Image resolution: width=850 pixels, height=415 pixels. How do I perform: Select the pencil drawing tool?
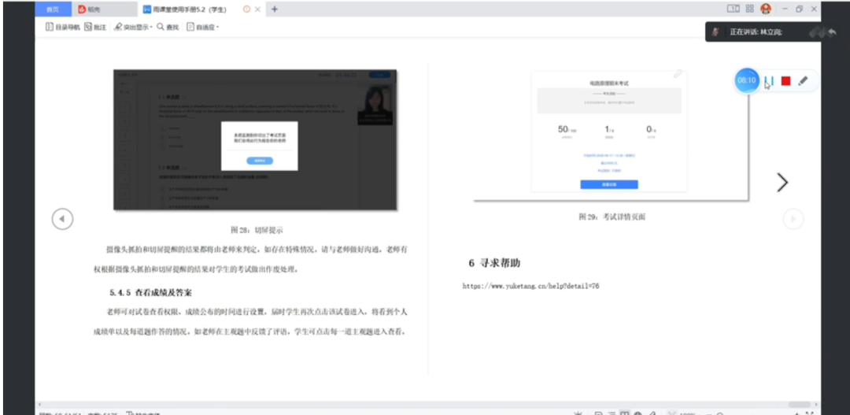[x=803, y=80]
